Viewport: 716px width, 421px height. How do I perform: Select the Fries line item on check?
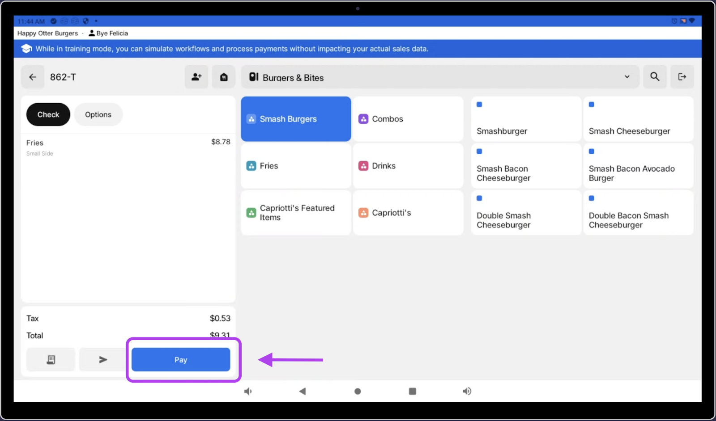(x=128, y=147)
